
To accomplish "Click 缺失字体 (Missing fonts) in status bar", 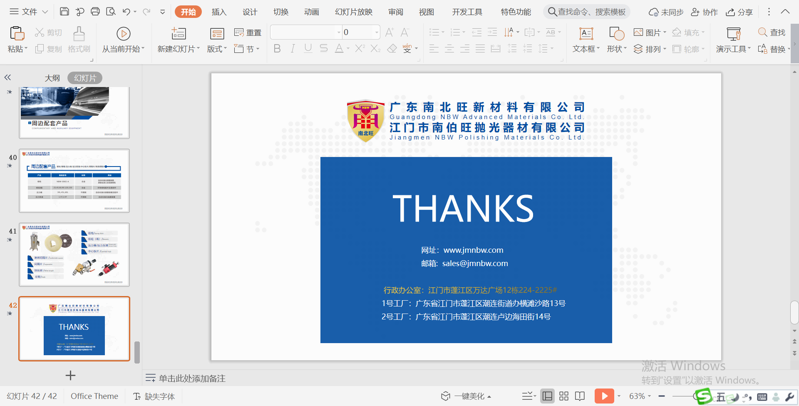I will point(154,396).
